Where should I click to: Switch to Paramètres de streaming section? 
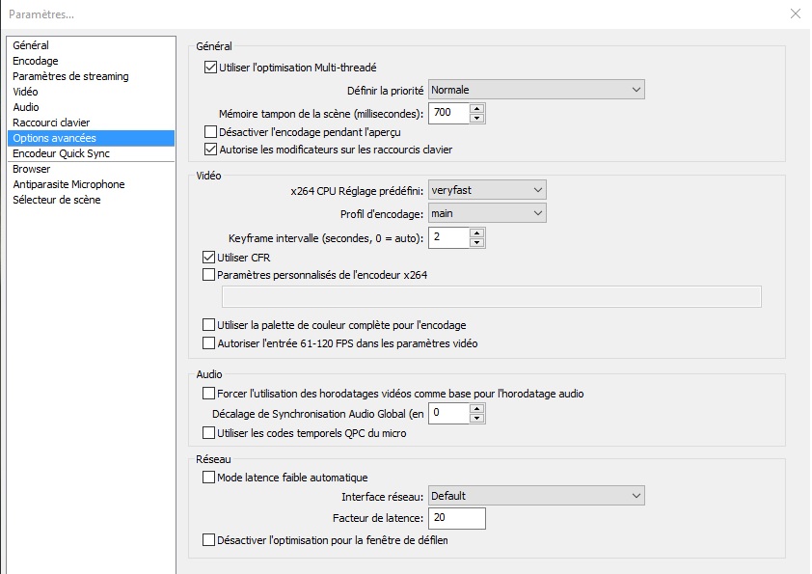(x=70, y=76)
